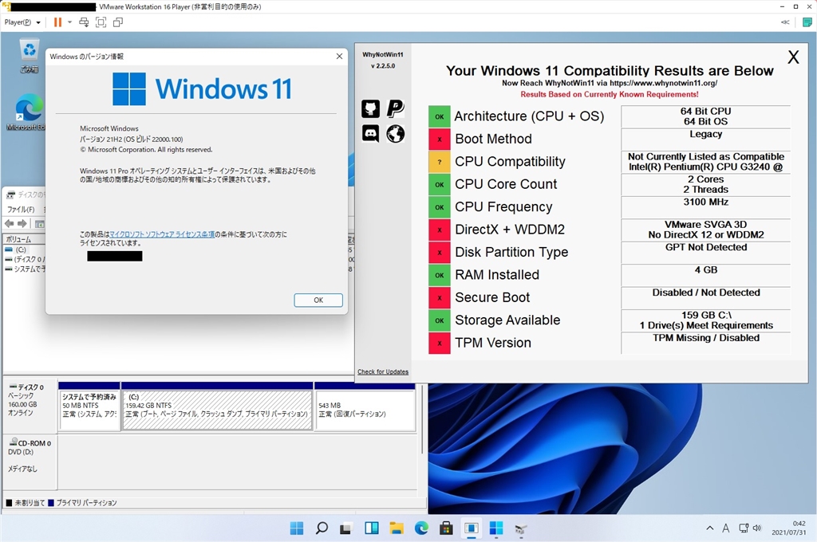The height and width of the screenshot is (542, 817).
Task: Click the yellow CPU Compatibility status box
Action: click(439, 162)
